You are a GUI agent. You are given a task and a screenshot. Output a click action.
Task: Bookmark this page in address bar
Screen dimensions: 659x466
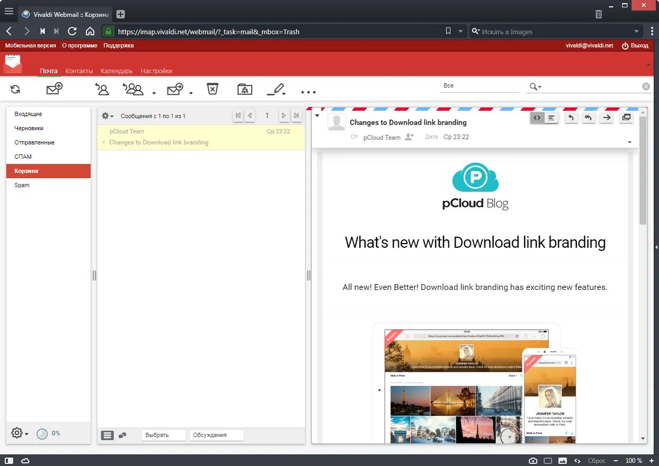pyautogui.click(x=448, y=31)
